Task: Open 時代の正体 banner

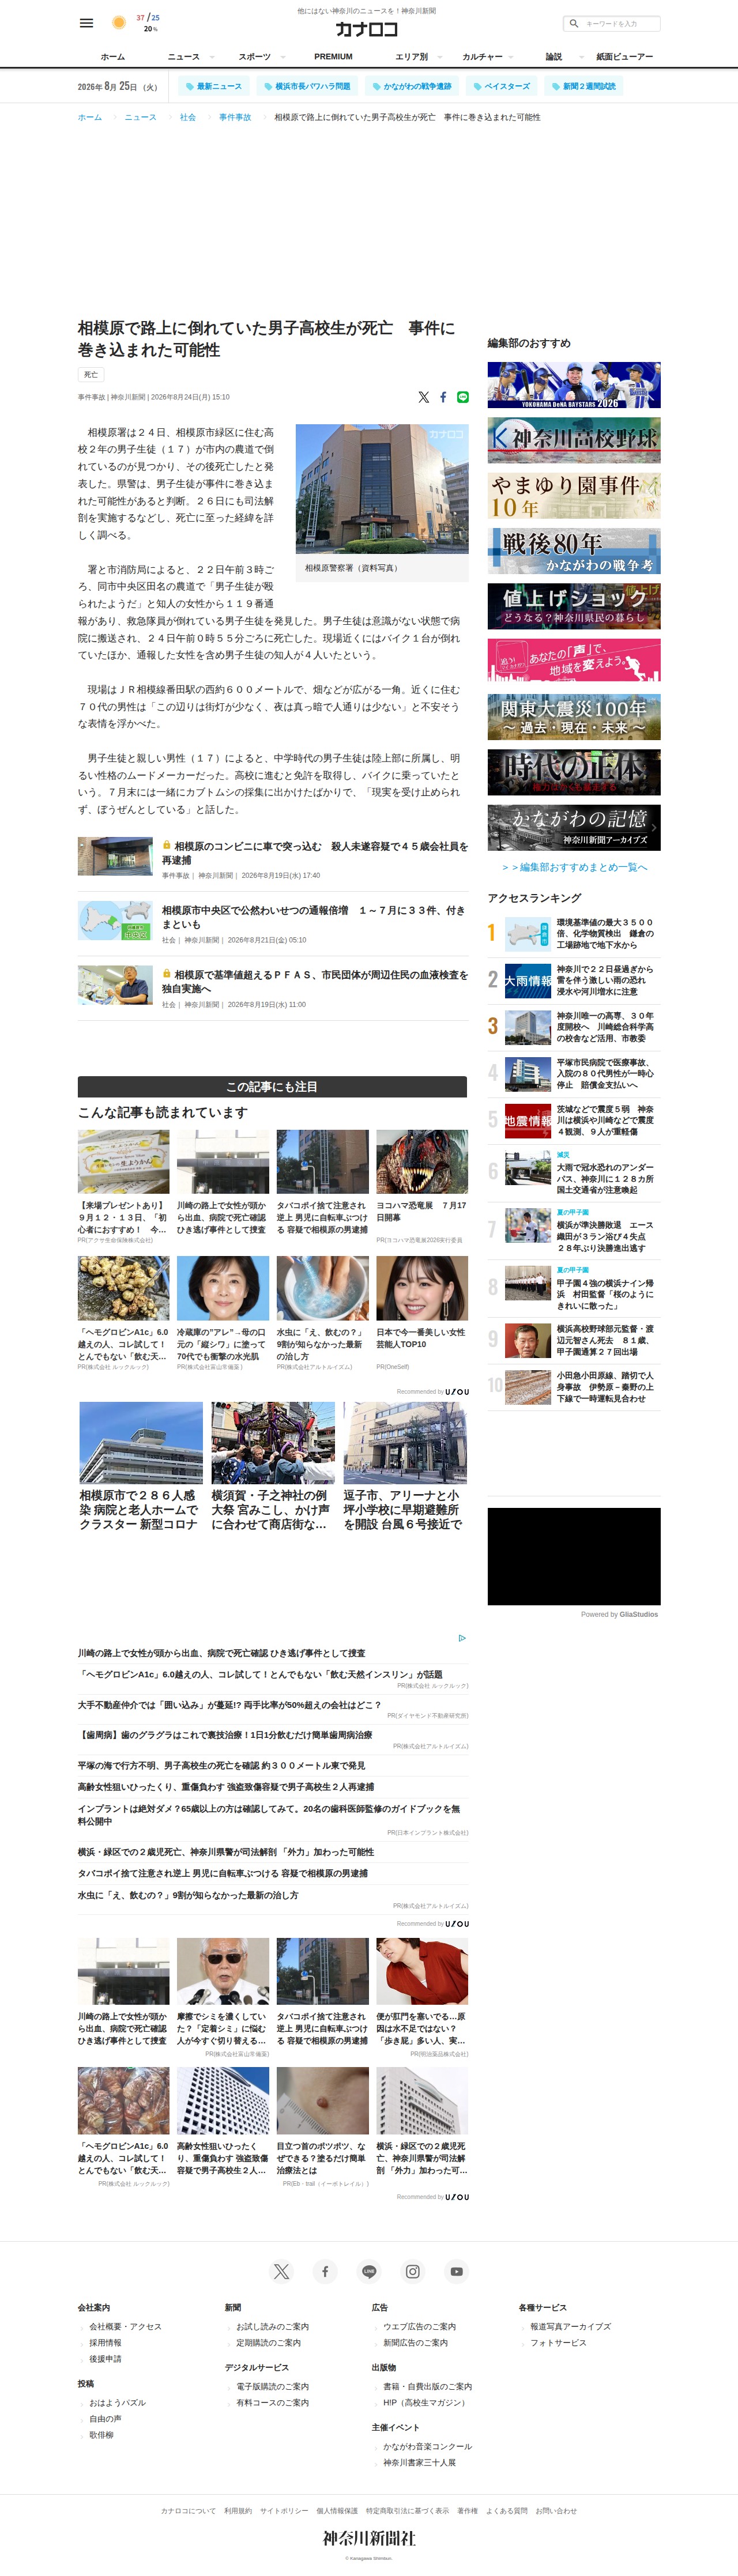Action: [574, 772]
